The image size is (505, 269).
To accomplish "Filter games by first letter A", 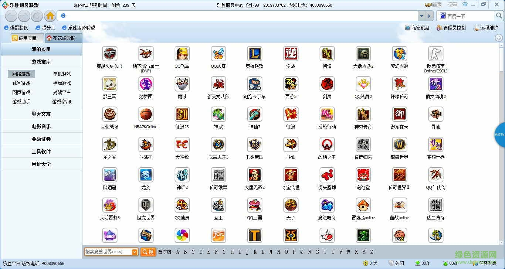I will pyautogui.click(x=178, y=252).
